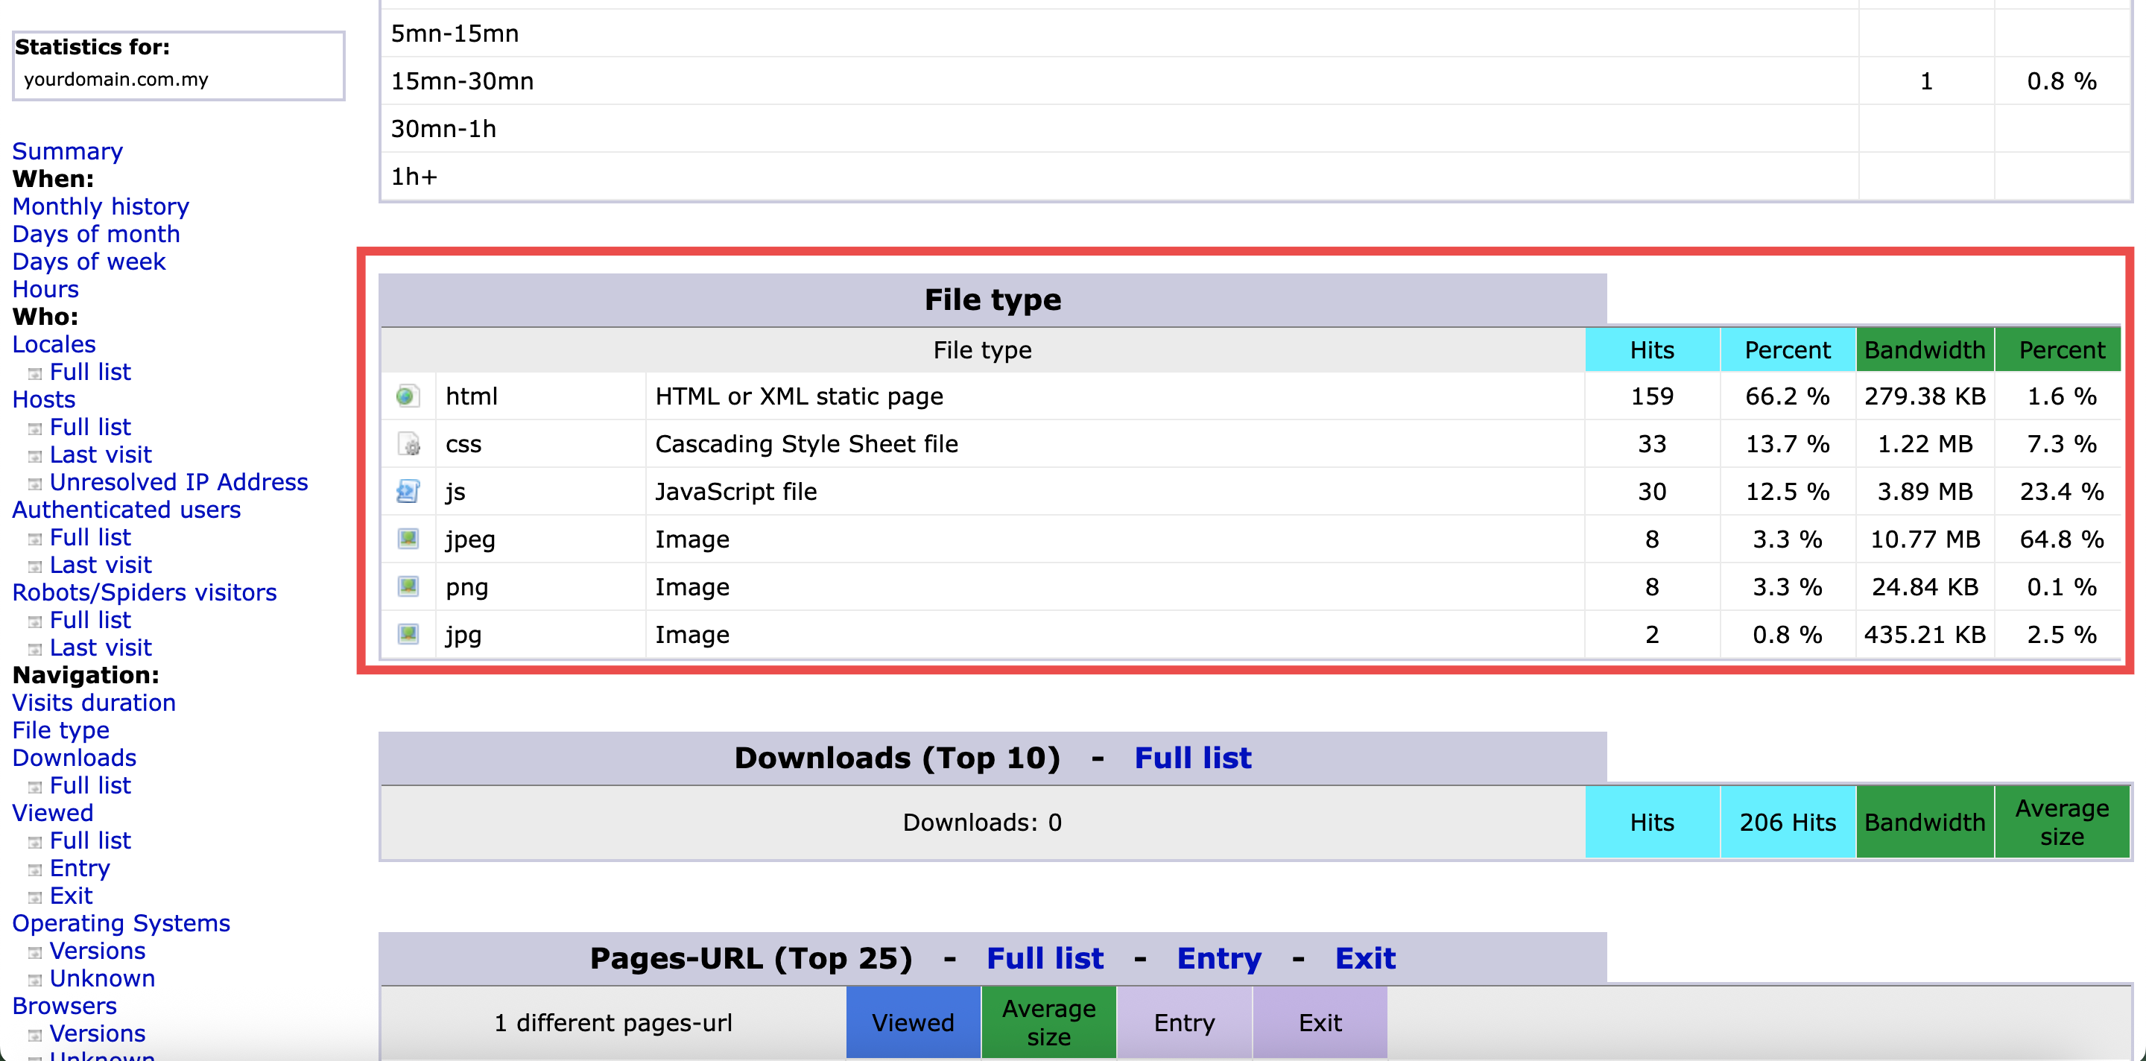Open Downloads Top 10 Full list link
Screen dimensions: 2146x1061
coord(1192,758)
